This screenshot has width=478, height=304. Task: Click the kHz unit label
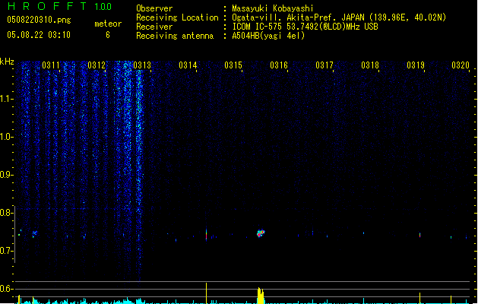point(7,62)
